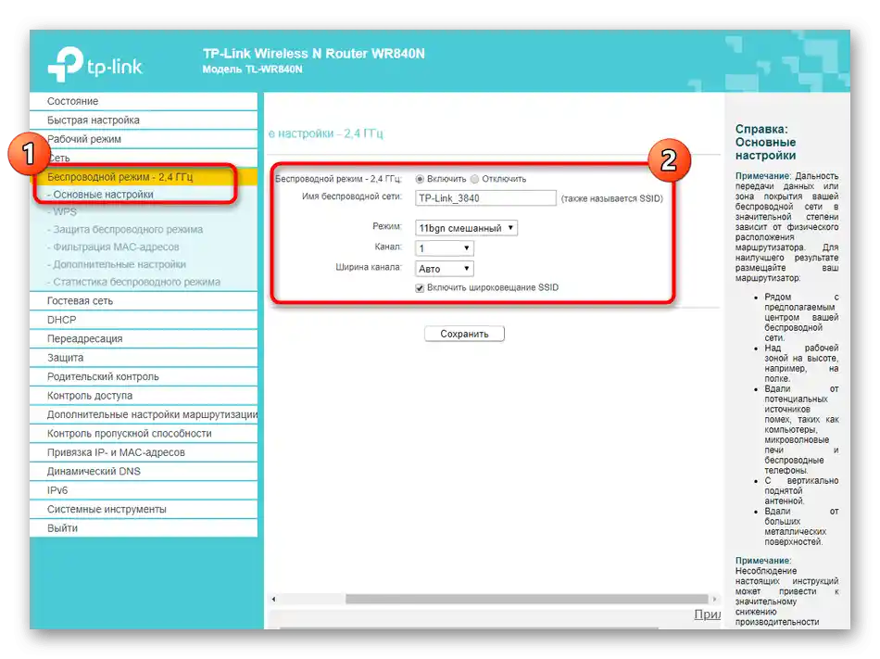Click the partially visible При link
The height and width of the screenshot is (659, 880).
click(x=707, y=615)
